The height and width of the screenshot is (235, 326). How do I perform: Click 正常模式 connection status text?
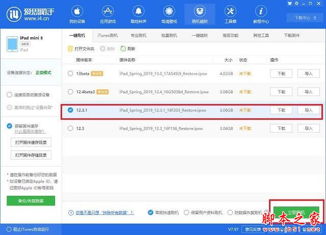43,73
